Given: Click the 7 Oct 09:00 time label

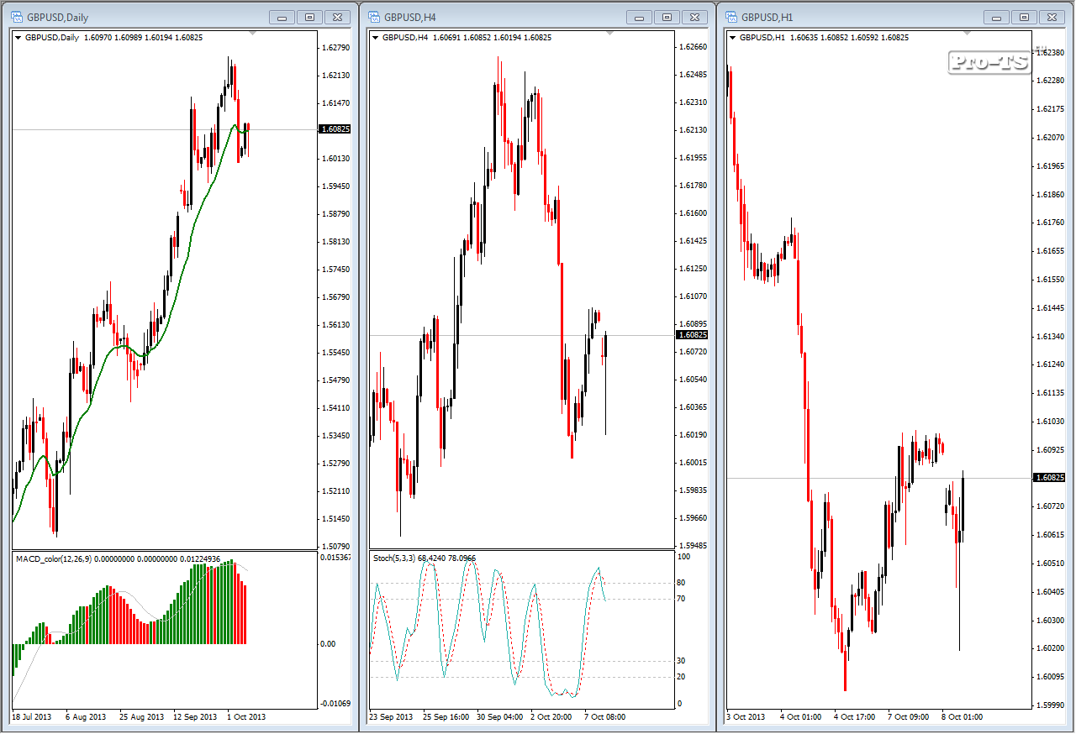Looking at the screenshot, I should (x=908, y=717).
